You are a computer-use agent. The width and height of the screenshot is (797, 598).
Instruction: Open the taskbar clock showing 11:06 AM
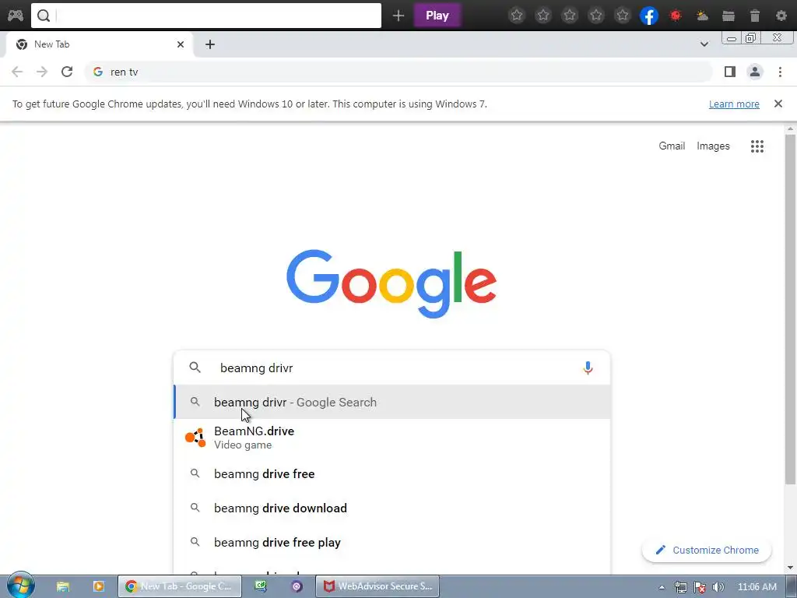tap(757, 587)
